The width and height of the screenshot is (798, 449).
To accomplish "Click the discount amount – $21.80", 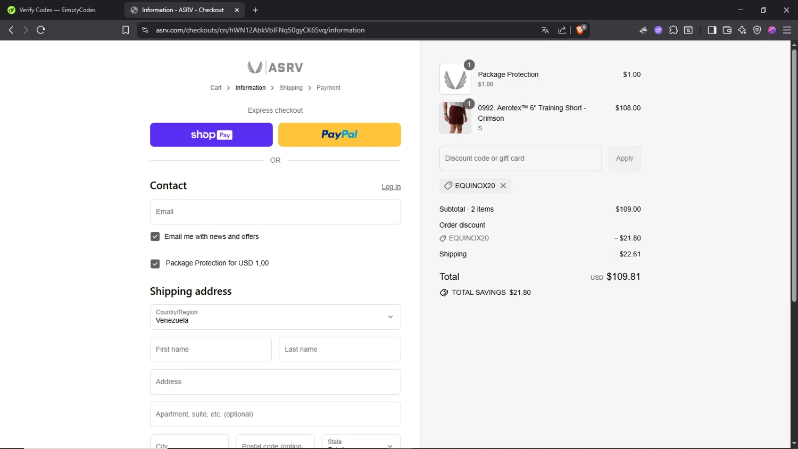I will [627, 238].
